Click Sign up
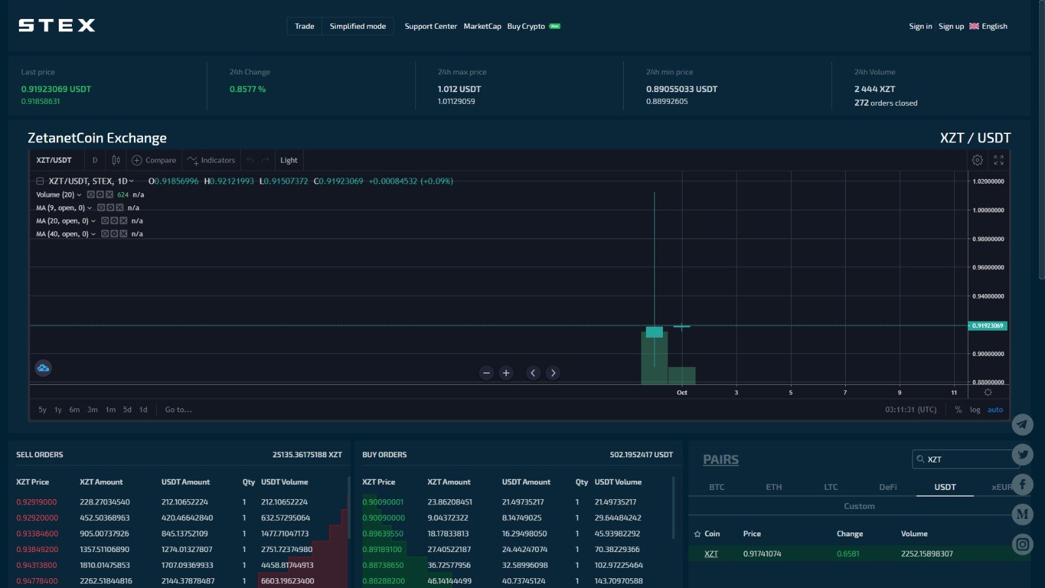 [951, 26]
